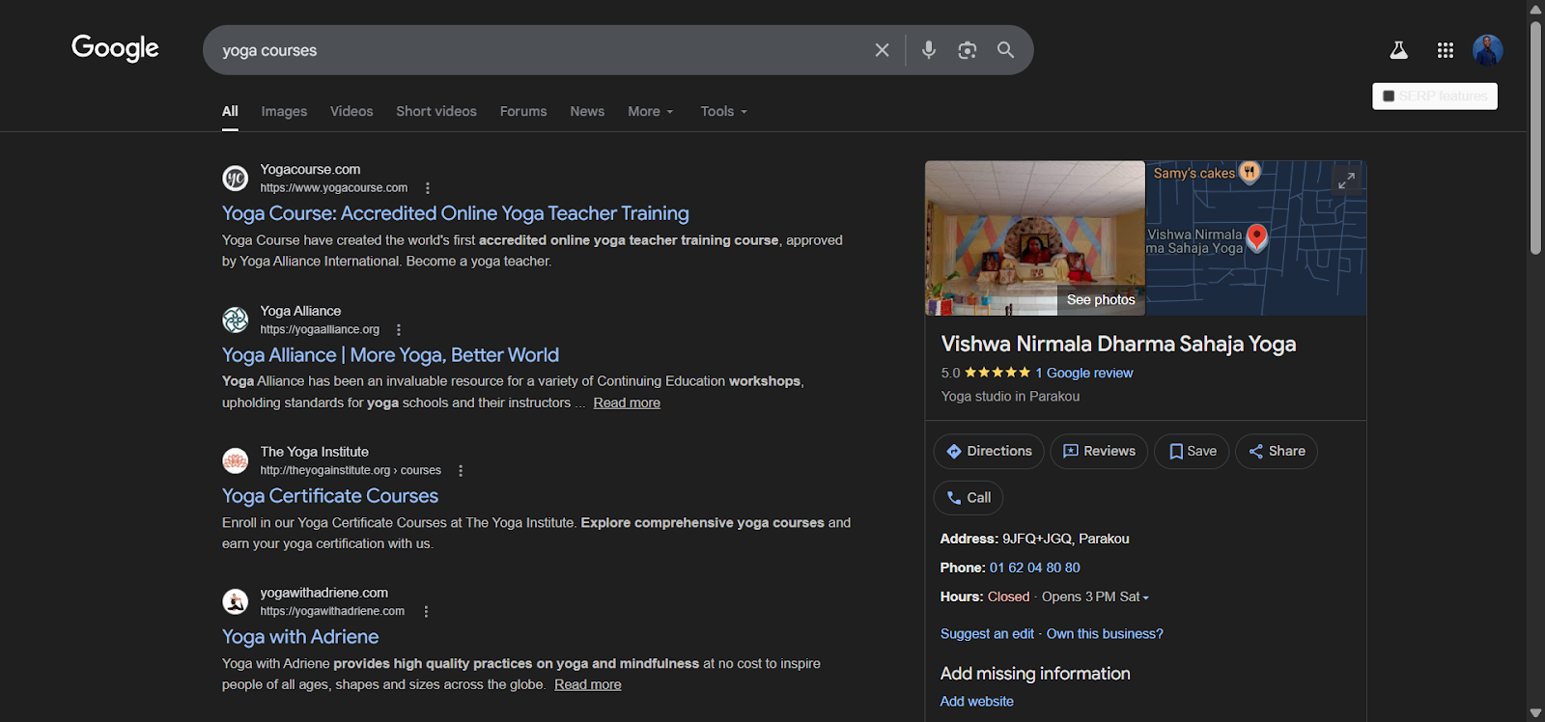Image resolution: width=1545 pixels, height=722 pixels.
Task: Open more options for The Yoga Institute result
Action: pos(461,470)
